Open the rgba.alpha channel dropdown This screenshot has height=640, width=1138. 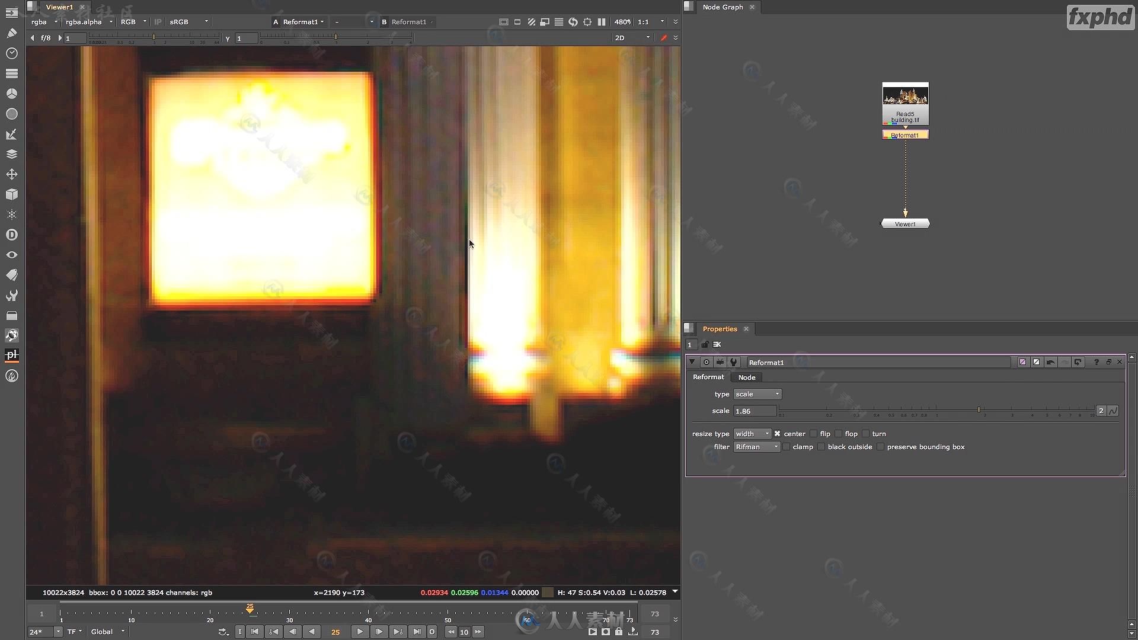coord(89,22)
